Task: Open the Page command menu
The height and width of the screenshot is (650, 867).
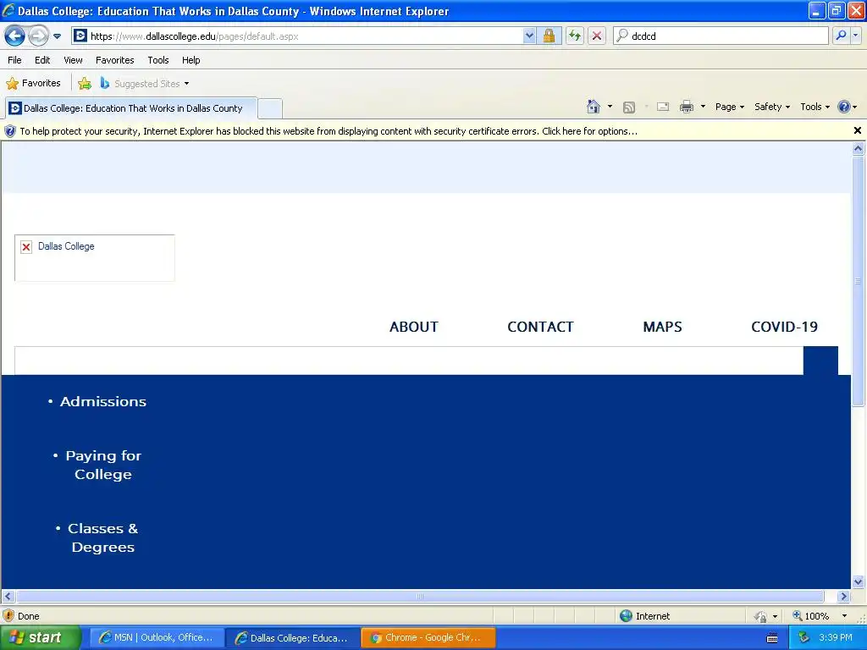Action: pos(729,107)
